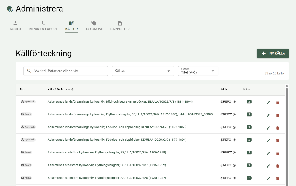Open the Källtyp dropdown
Screen dimensions: 296x186
tap(143, 71)
